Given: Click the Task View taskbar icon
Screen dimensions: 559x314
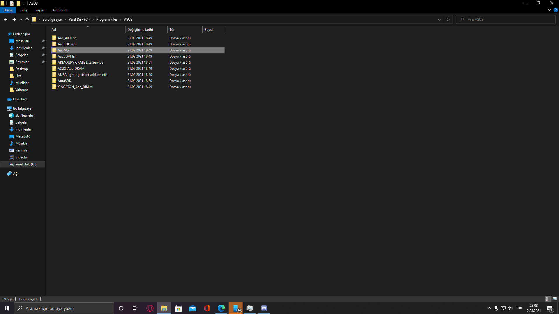Looking at the screenshot, I should click(x=135, y=308).
